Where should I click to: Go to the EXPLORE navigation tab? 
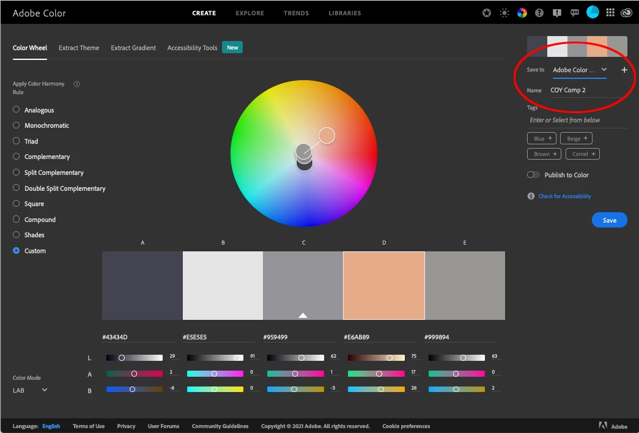coord(250,13)
